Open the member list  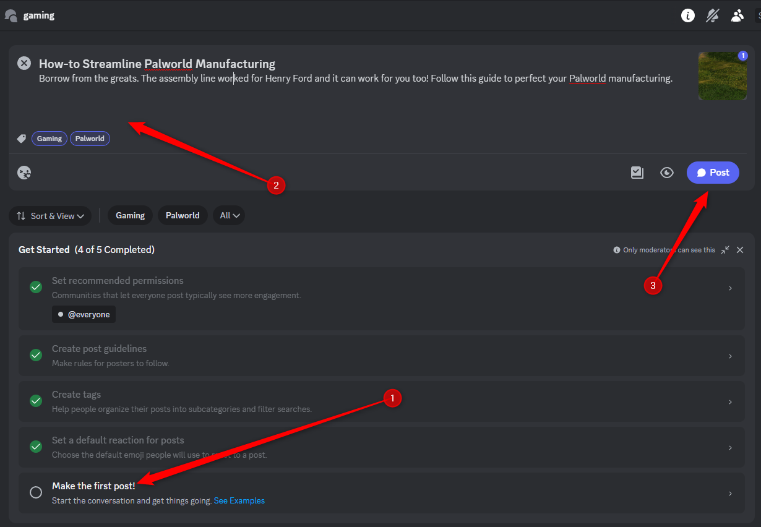tap(737, 15)
